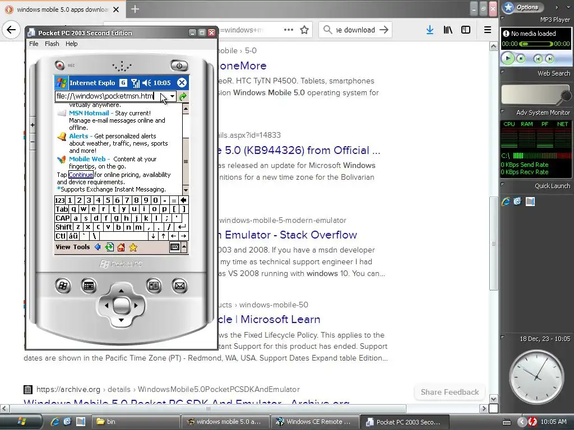Tap the Windows Start flag in Pocket PC

click(x=61, y=83)
